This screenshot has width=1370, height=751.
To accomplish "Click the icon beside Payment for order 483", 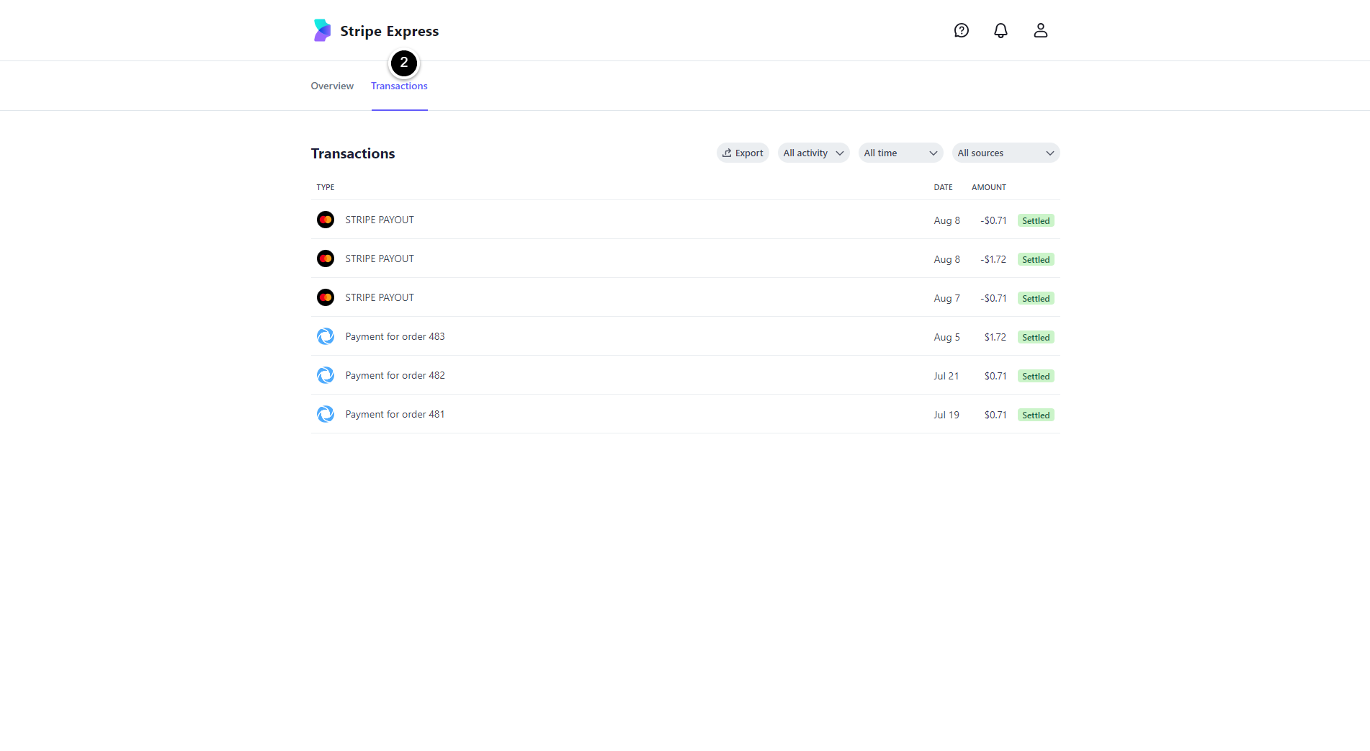I will coord(326,336).
